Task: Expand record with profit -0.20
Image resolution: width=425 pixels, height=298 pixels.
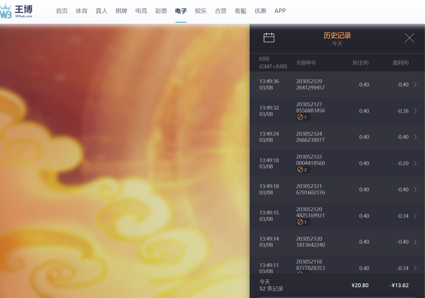Action: pos(415,163)
